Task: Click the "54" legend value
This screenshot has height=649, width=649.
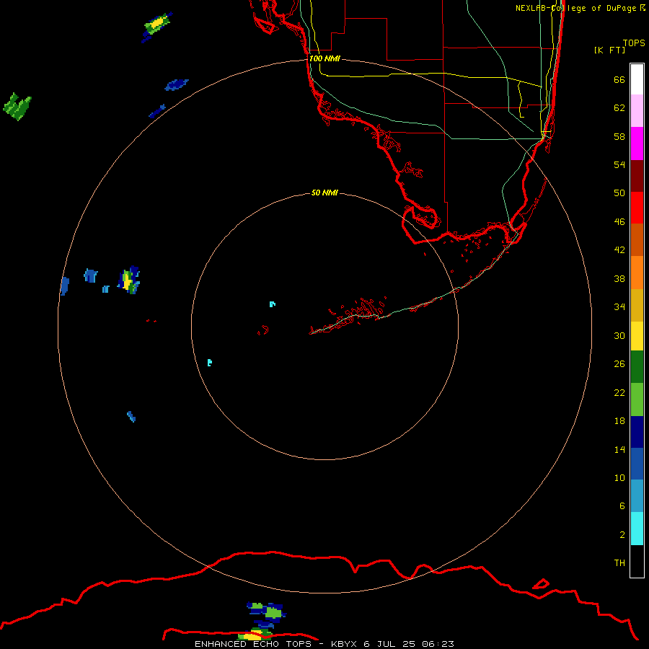Action: 619,164
